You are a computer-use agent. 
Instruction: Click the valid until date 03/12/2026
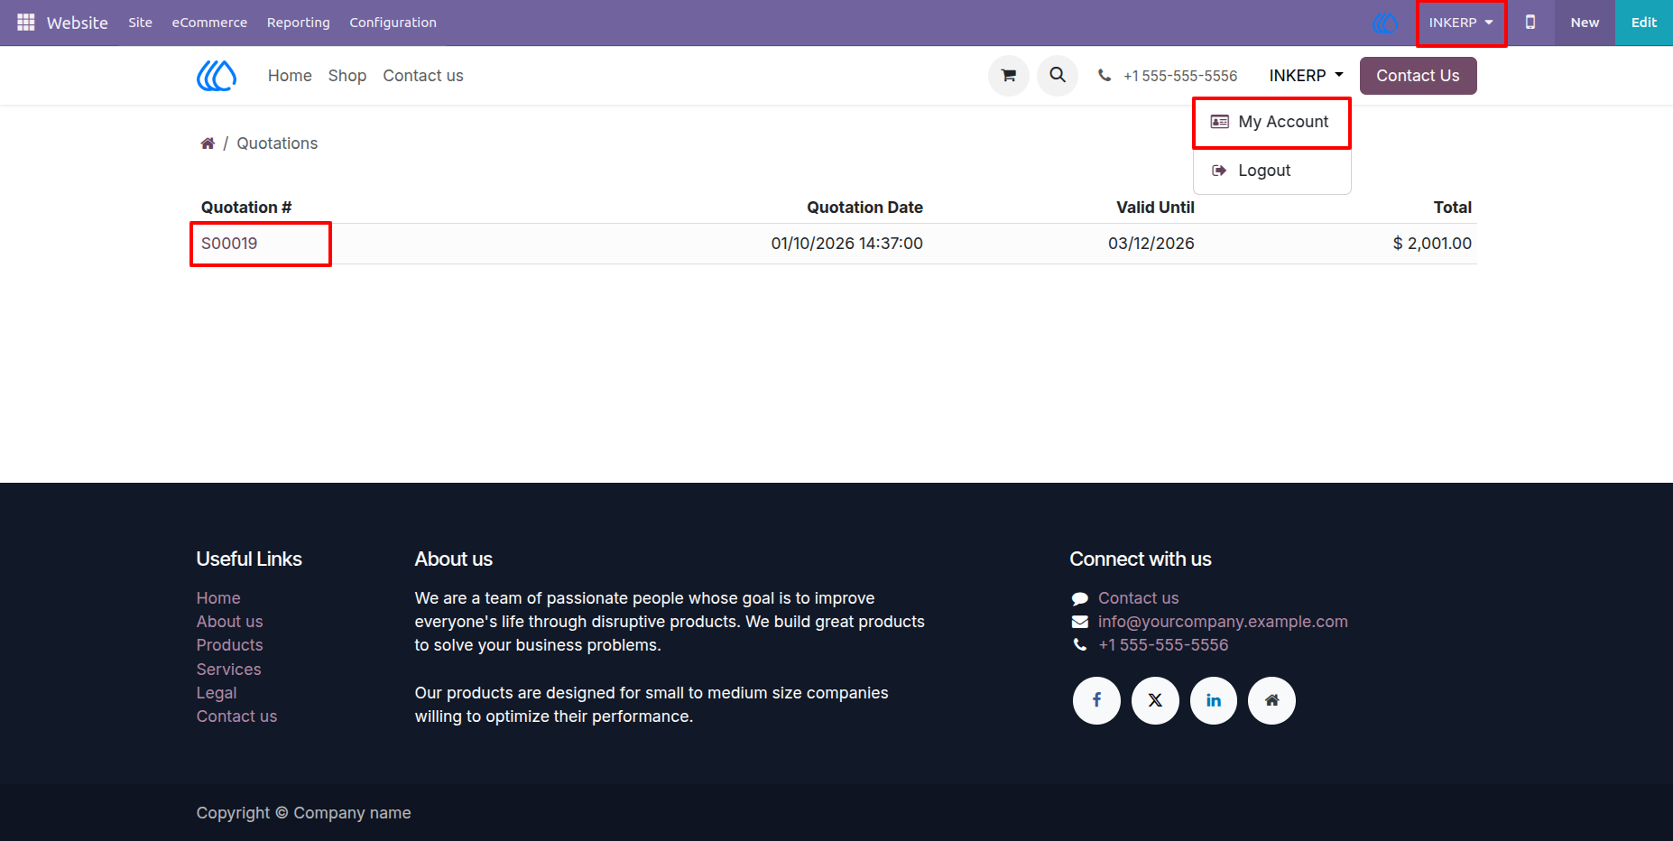point(1151,244)
